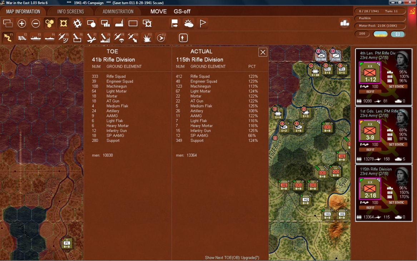Click the Soviet hammer and sickle flag icon
Viewport: 417px width, 261px height.
[412, 11]
